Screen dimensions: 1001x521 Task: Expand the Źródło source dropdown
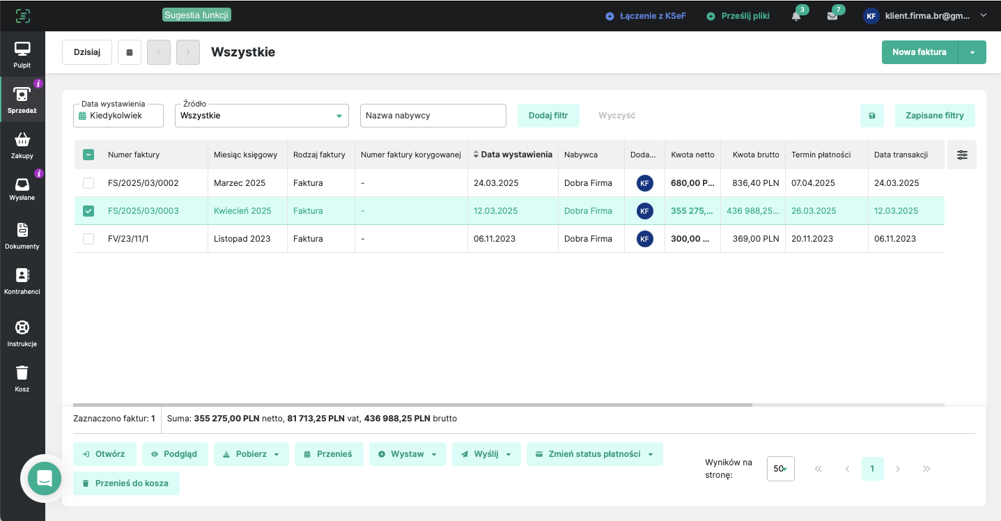pyautogui.click(x=261, y=116)
